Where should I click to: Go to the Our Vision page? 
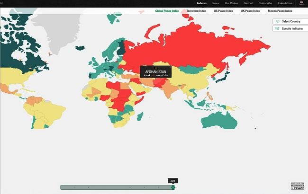(231, 3)
